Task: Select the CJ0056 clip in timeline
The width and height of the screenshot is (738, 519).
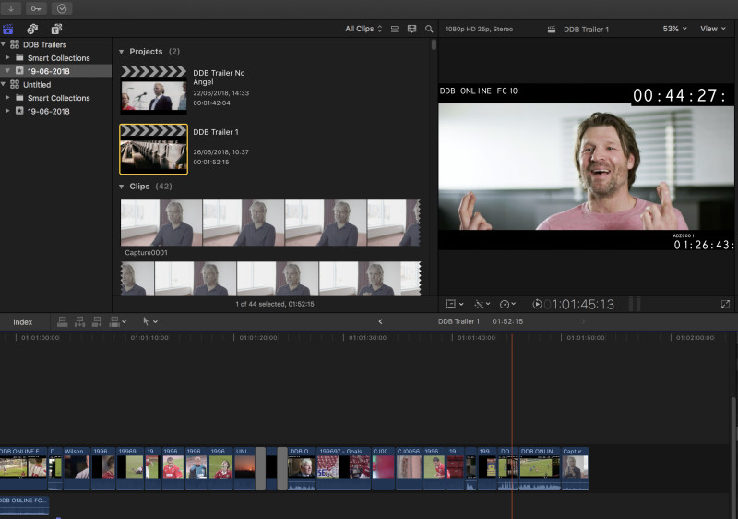Action: click(x=409, y=468)
